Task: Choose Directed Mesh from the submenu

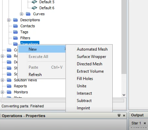Action: pos(90,64)
